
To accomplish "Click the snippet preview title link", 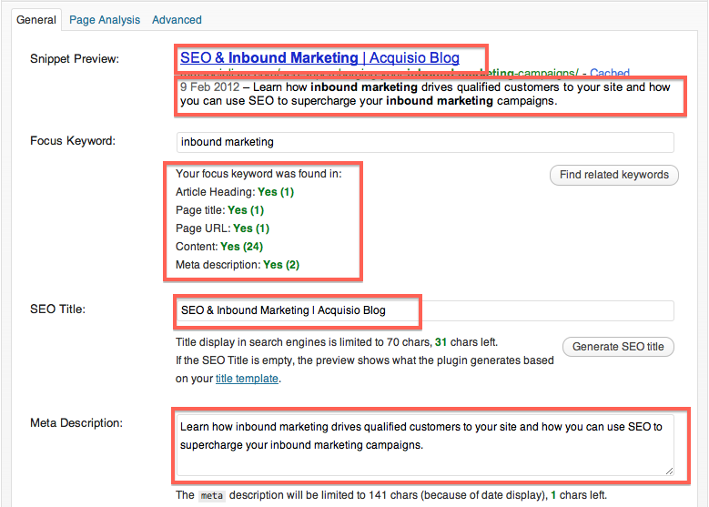I will tap(319, 58).
